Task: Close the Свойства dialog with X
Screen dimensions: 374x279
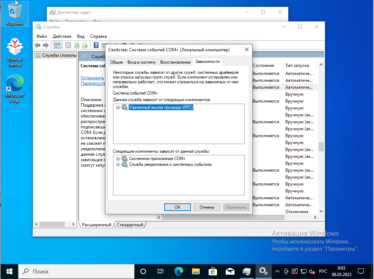Action: pyautogui.click(x=247, y=49)
